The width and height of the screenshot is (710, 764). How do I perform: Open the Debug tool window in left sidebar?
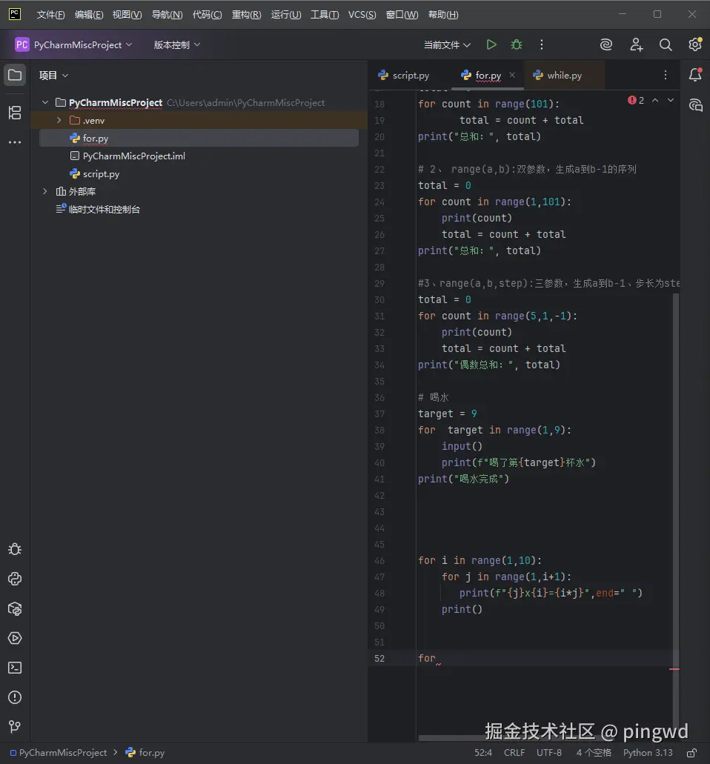click(15, 549)
